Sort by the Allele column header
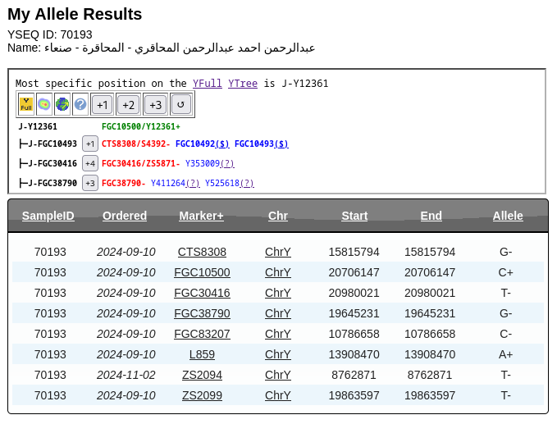Screen dimensions: 557x424 [508, 216]
